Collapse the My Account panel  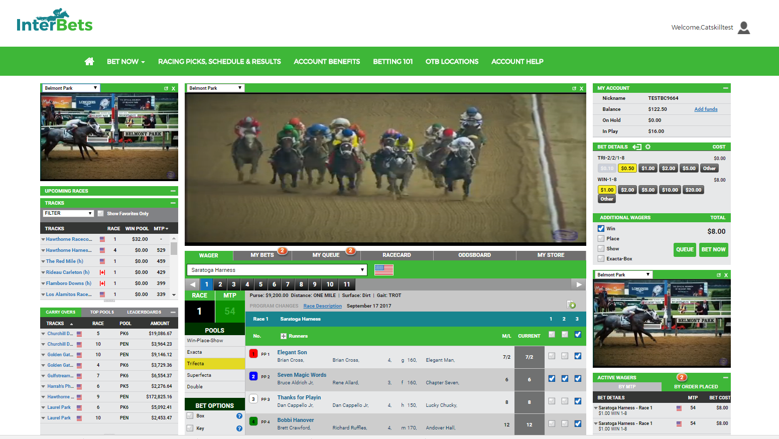726,88
